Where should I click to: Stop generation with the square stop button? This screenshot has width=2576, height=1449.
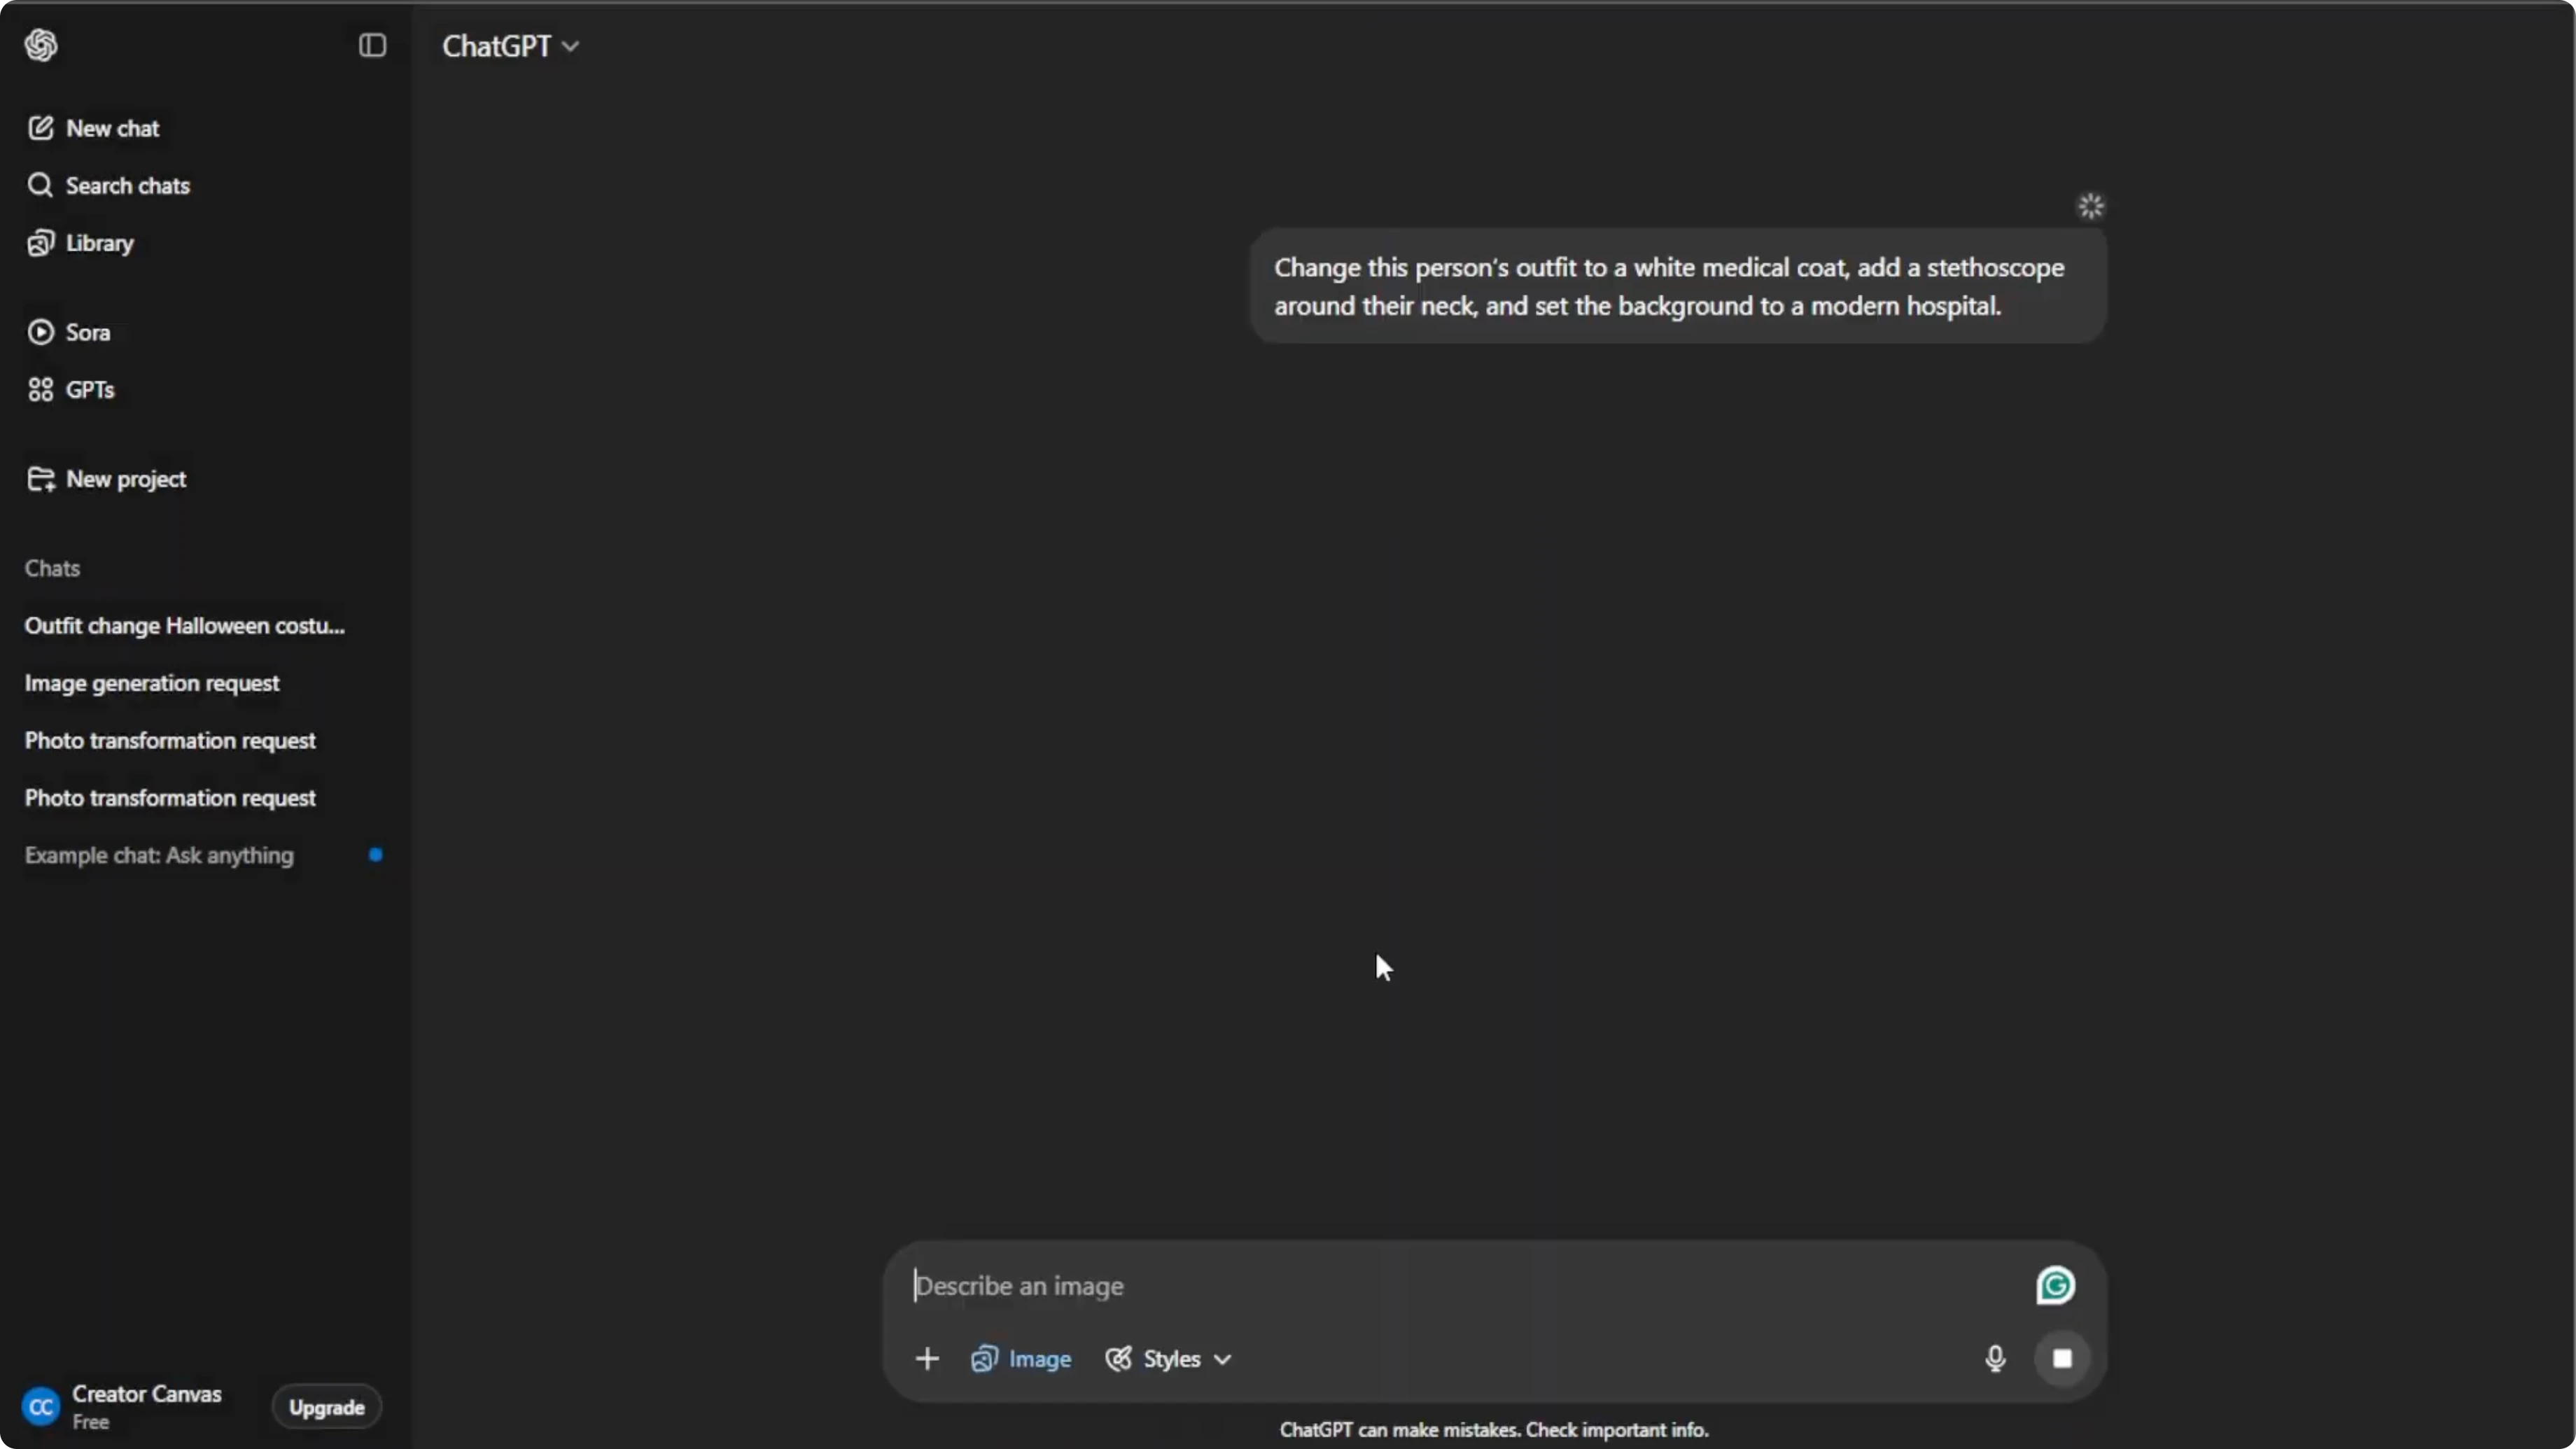click(x=2062, y=1359)
